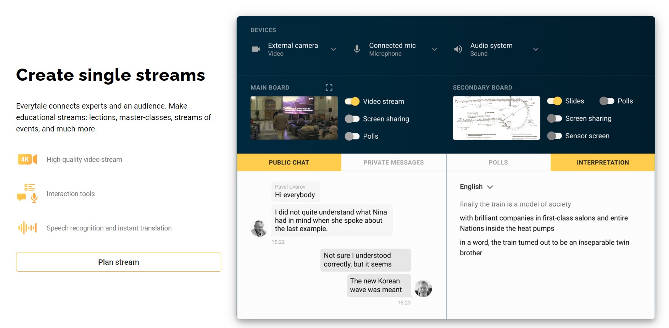Click 'Speech recognition and instant translation' text
This screenshot has width=669, height=328.
coord(109,228)
